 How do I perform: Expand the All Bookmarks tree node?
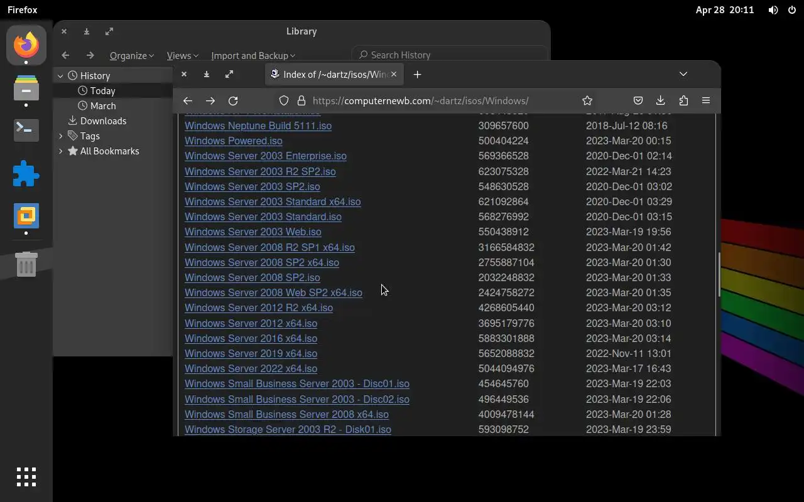(x=60, y=151)
